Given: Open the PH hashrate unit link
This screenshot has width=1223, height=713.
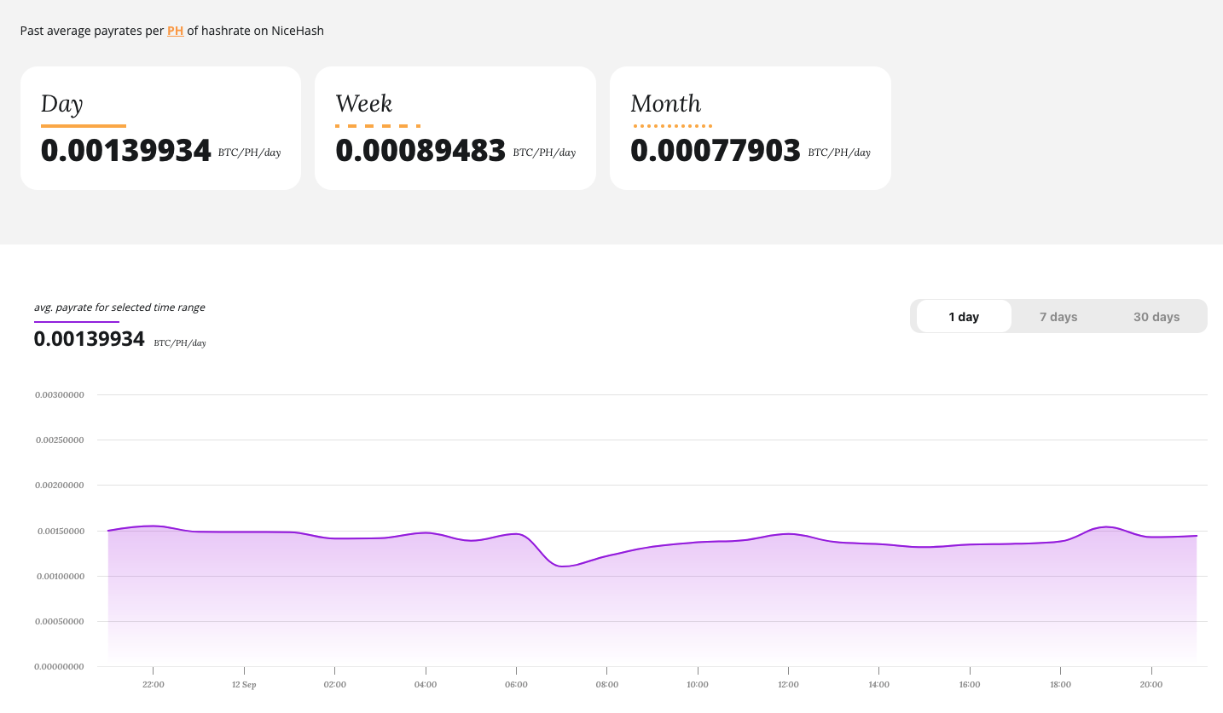Looking at the screenshot, I should point(175,31).
